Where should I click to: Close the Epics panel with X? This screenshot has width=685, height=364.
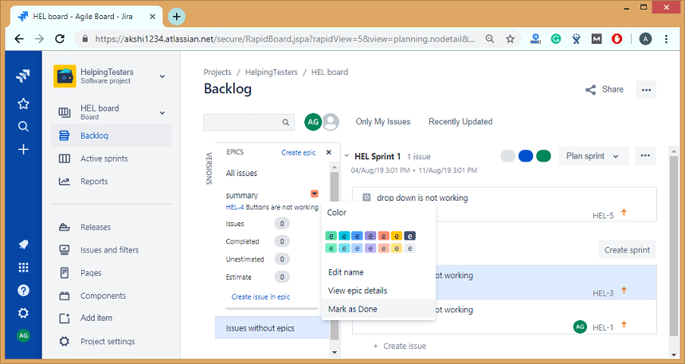[328, 152]
